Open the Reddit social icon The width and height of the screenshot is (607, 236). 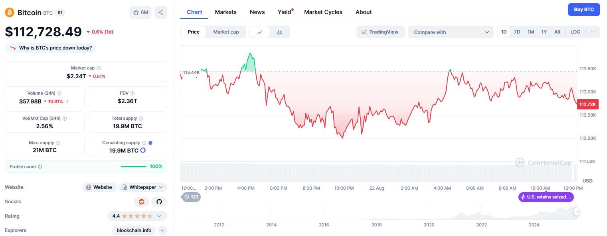(142, 202)
